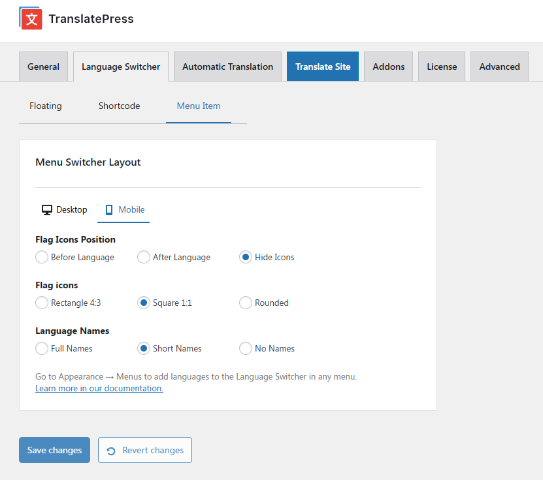Switch to Automatic Translation tab

click(227, 67)
